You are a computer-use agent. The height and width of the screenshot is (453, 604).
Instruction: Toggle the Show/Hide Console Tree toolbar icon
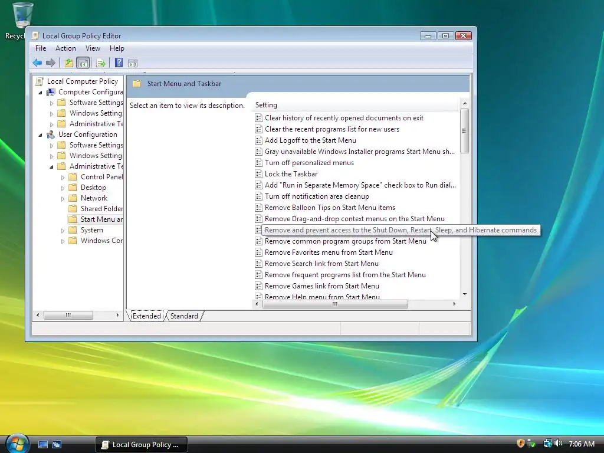click(x=83, y=63)
